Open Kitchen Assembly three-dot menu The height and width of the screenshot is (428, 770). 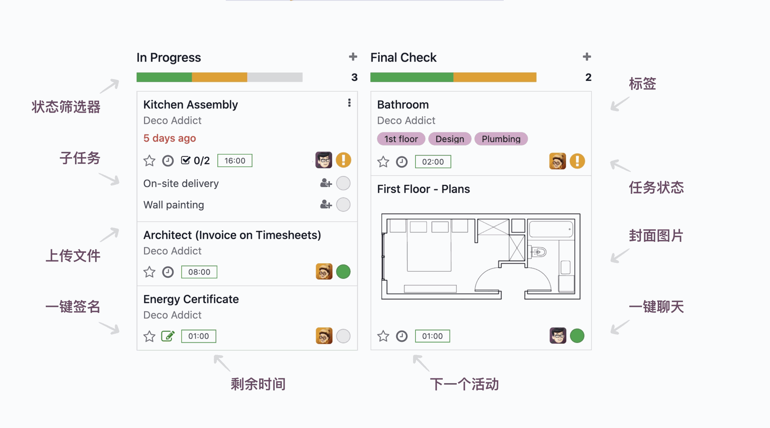tap(349, 103)
